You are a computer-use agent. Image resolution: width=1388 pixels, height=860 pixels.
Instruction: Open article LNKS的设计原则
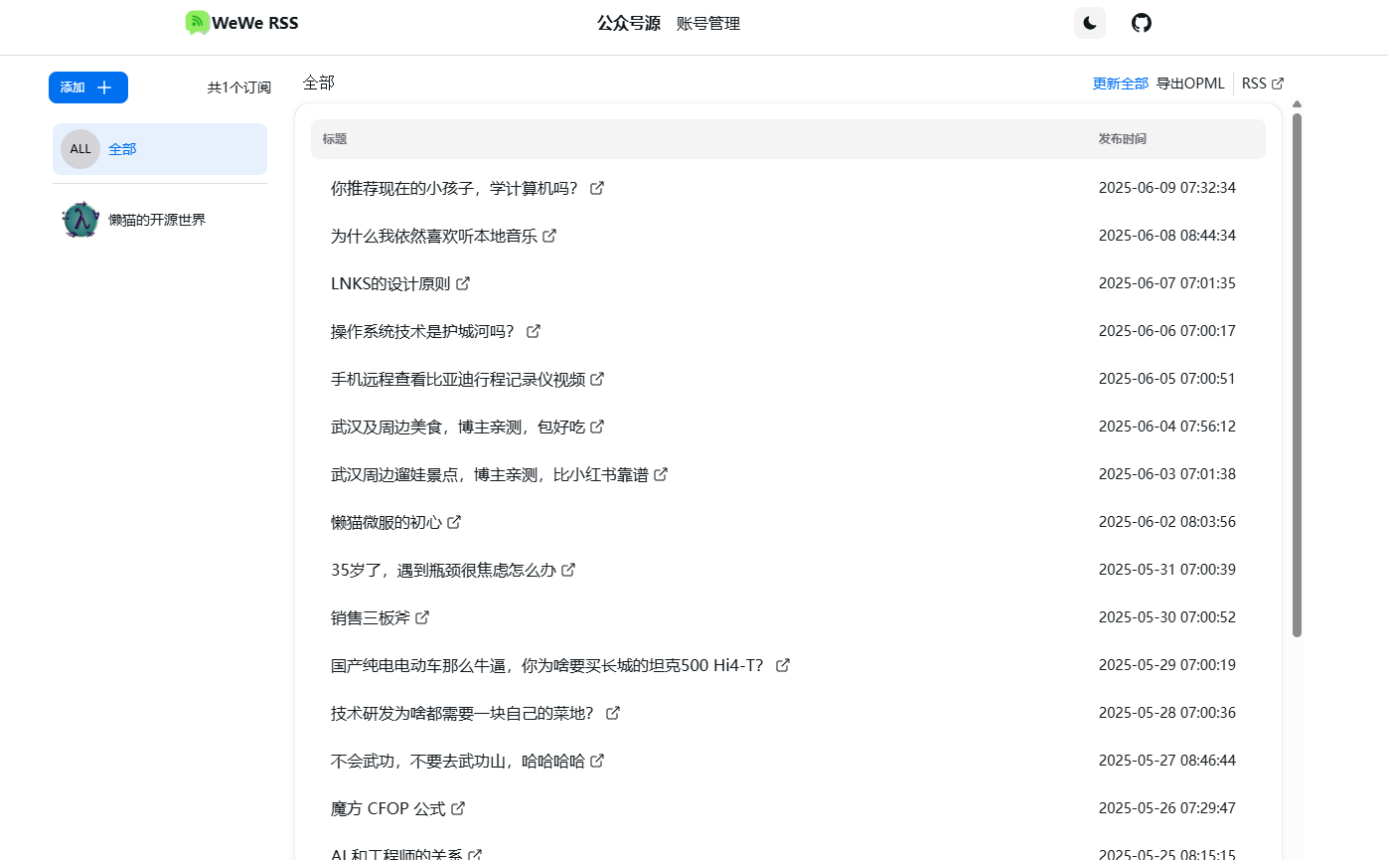click(x=390, y=283)
